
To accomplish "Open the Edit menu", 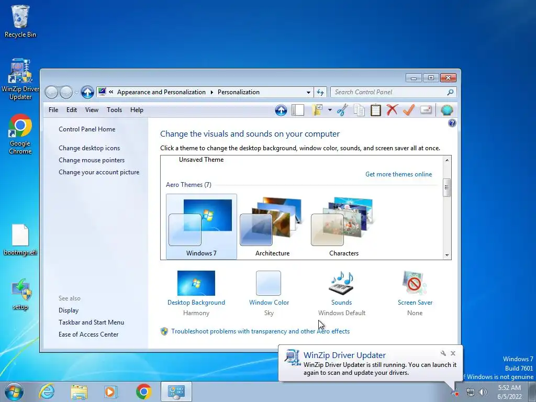I will pyautogui.click(x=71, y=110).
